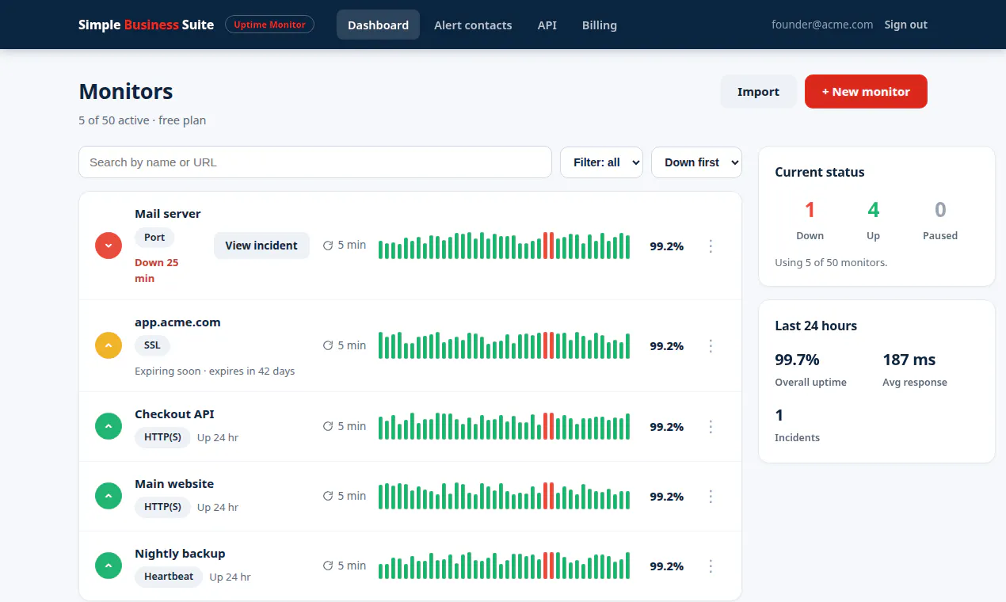Open the three-dot menu for app.acme.com
The height and width of the screenshot is (602, 1006).
pyautogui.click(x=711, y=346)
